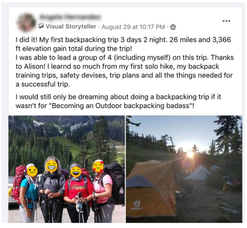This screenshot has width=247, height=228.
Task: Click the group audience privacy icon
Action: pyautogui.click(x=173, y=27)
